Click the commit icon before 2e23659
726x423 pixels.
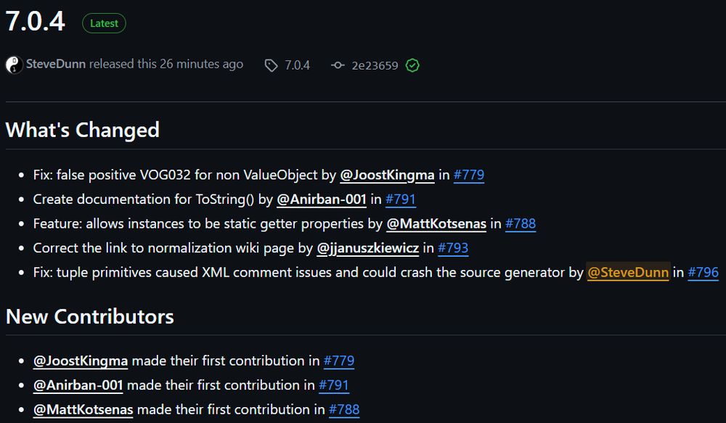[x=338, y=65]
